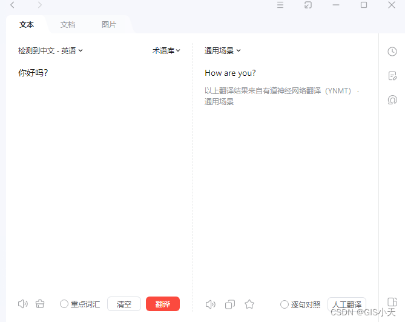Click the 清空 button
Screen dimensions: 405x322
[124, 304]
